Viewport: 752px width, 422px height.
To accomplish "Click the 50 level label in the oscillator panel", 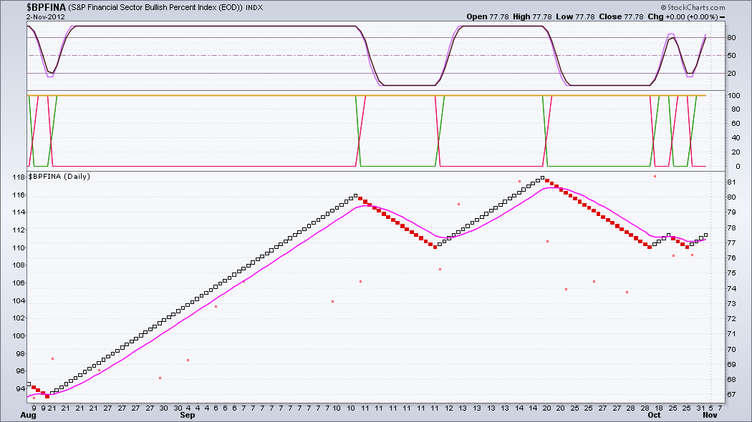I will [731, 56].
